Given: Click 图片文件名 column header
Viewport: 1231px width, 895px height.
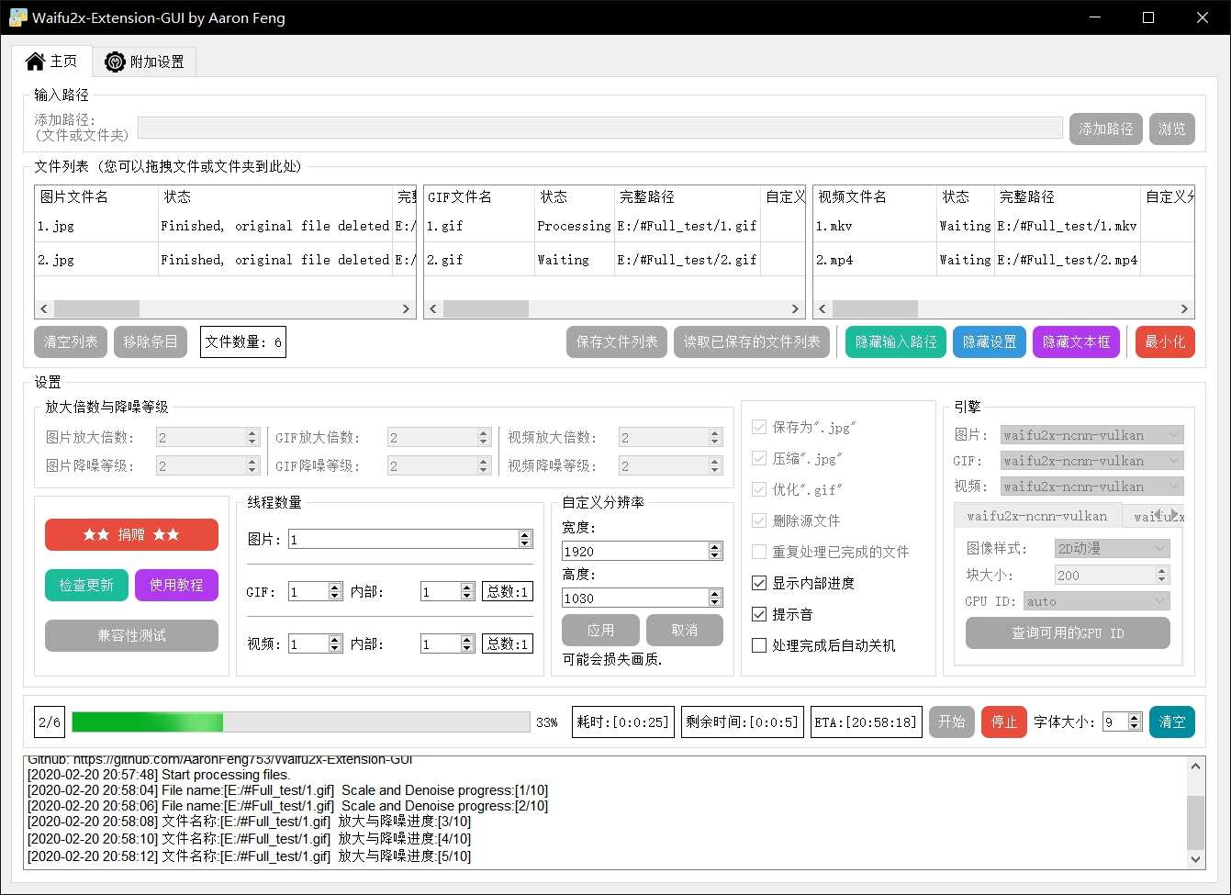Looking at the screenshot, I should pos(96,196).
